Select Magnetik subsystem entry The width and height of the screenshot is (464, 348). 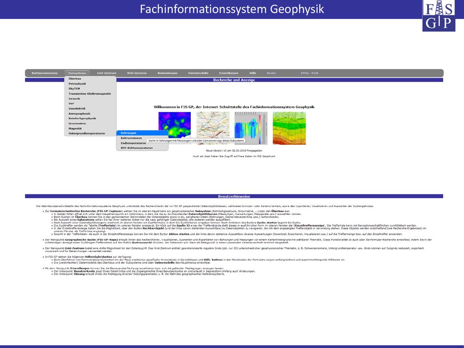[x=90, y=128]
